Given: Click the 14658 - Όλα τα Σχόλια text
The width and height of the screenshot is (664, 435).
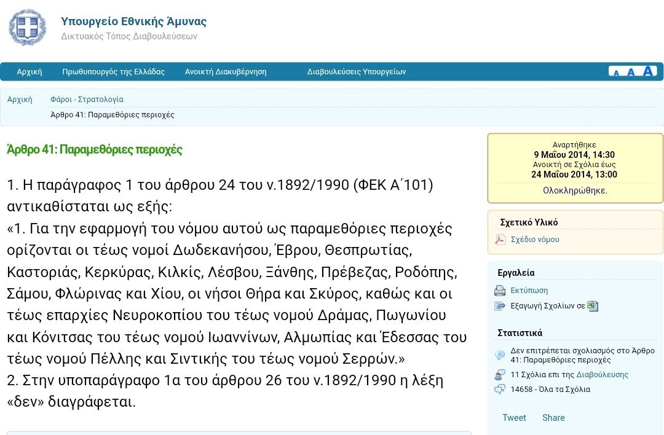Looking at the screenshot, I should point(550,390).
